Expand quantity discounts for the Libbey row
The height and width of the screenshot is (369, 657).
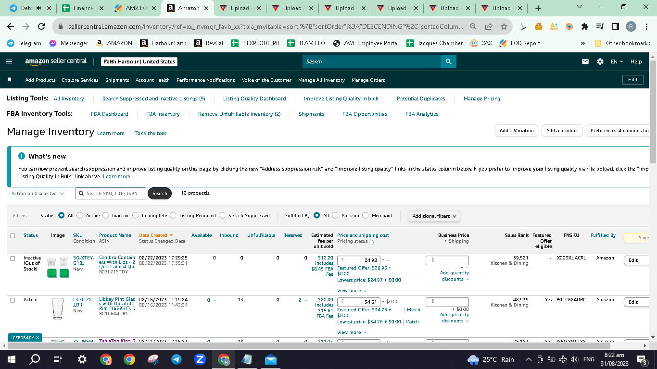coord(455,318)
